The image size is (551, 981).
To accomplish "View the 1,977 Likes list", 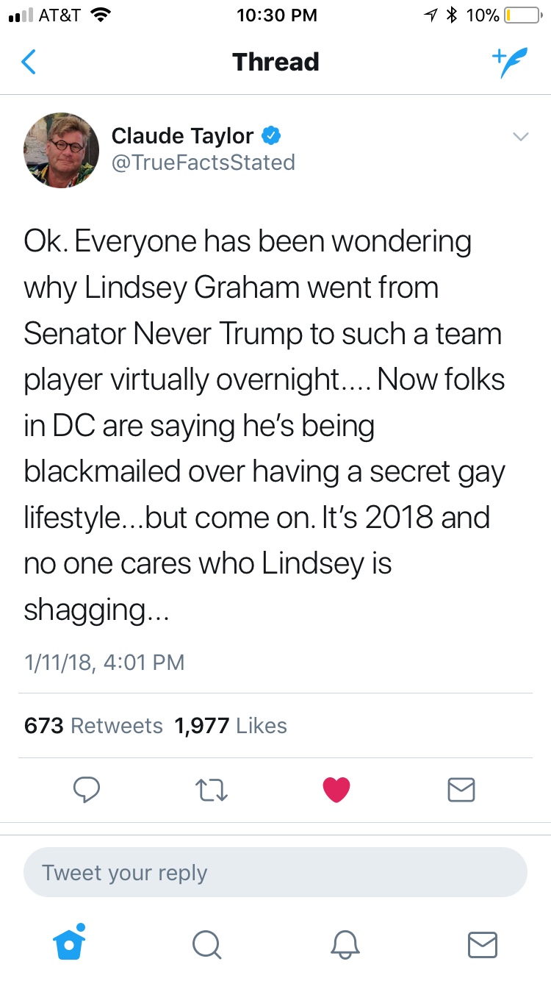I will [231, 726].
